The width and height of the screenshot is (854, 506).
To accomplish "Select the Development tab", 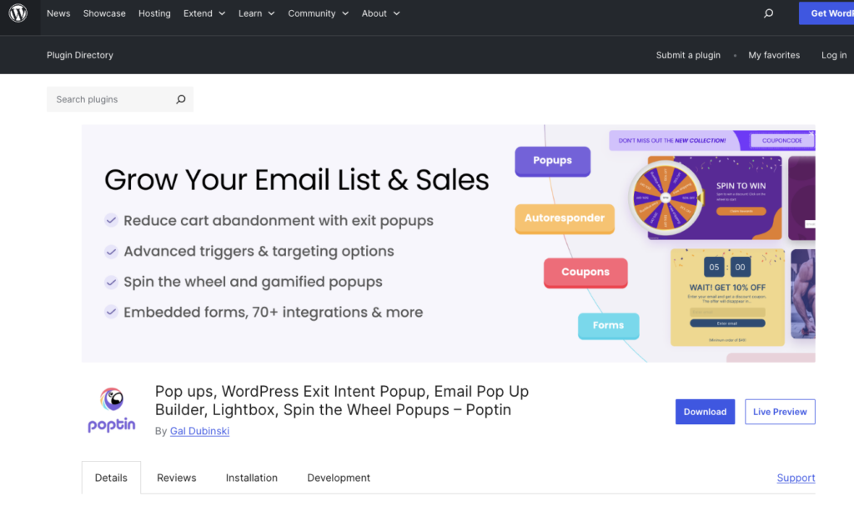I will [339, 478].
